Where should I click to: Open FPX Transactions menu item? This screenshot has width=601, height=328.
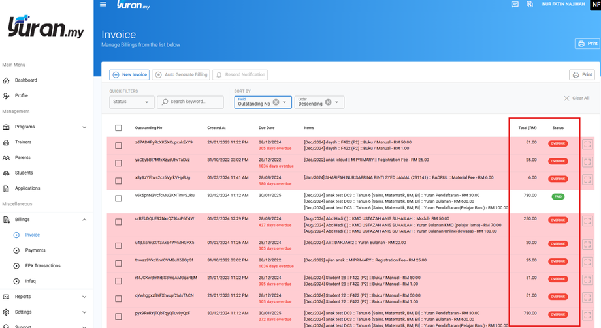[42, 266]
